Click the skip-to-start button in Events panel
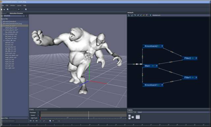Viewport: 211px width, 127px height. [31, 121]
